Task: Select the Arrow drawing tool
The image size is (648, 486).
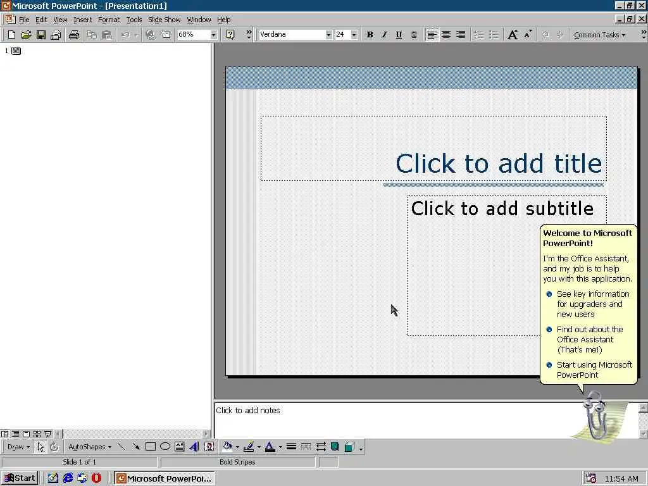Action: [x=135, y=447]
